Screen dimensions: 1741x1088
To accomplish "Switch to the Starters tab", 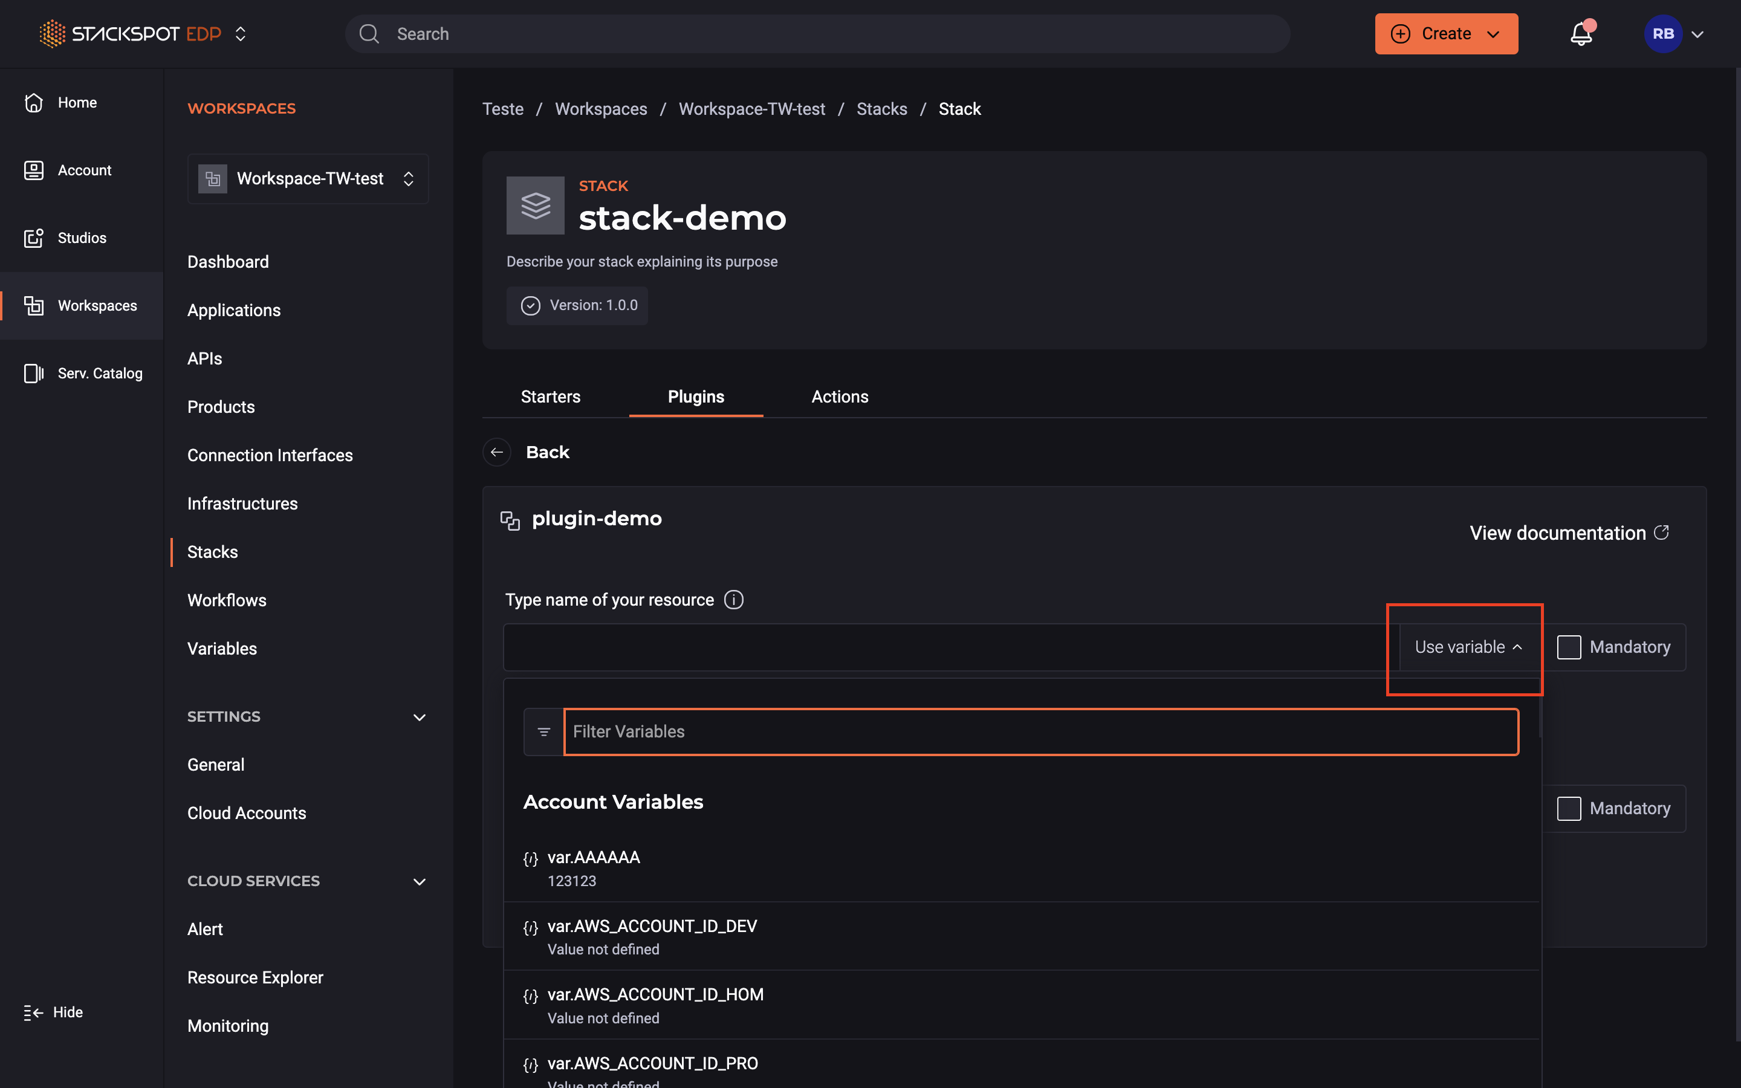I will (x=550, y=397).
